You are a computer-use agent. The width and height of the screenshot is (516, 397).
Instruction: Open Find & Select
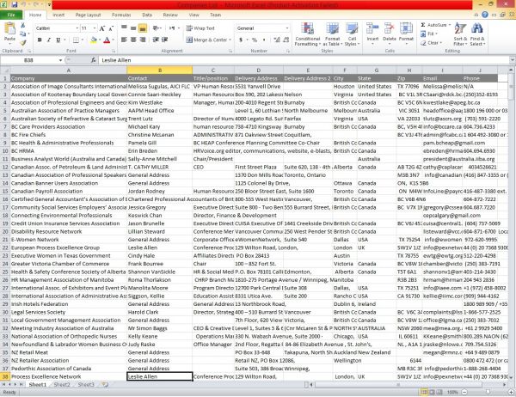point(477,34)
